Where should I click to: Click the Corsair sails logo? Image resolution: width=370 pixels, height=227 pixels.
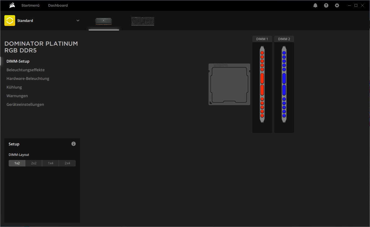(x=12, y=5)
